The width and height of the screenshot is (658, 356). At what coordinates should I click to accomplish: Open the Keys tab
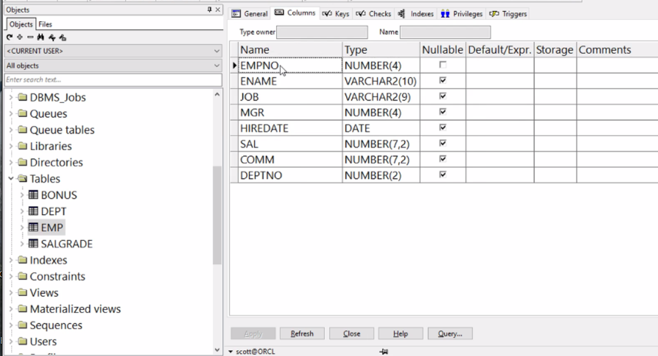click(x=335, y=14)
